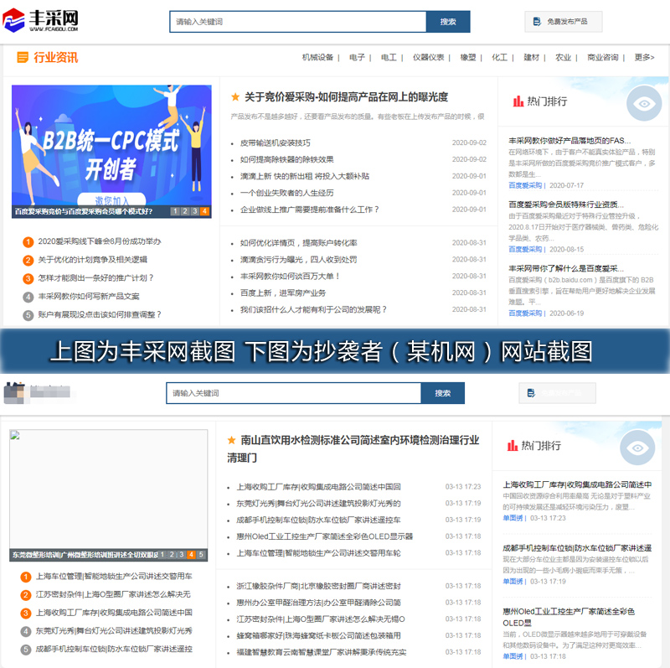Viewport: 670px width, 668px height.
Task: Open article 滴滴上新 快的新出租
Action: coord(304,176)
